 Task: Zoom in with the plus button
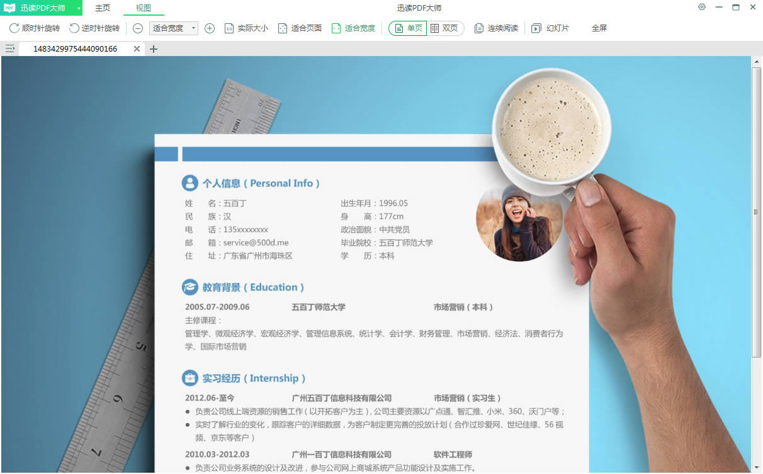[x=210, y=28]
